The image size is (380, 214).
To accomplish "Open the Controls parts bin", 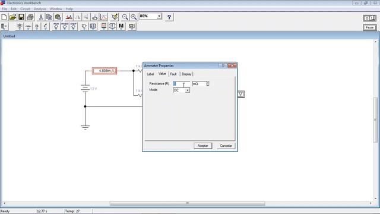I will (x=112, y=26).
